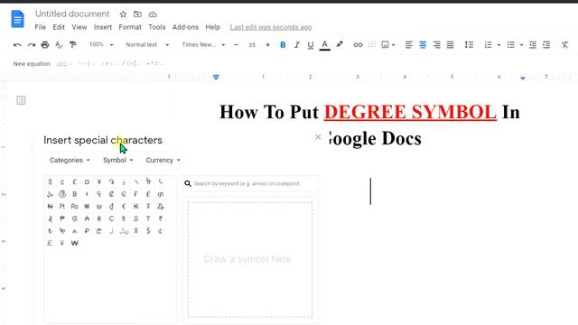
Task: Open the Insert menu
Action: pos(103,27)
